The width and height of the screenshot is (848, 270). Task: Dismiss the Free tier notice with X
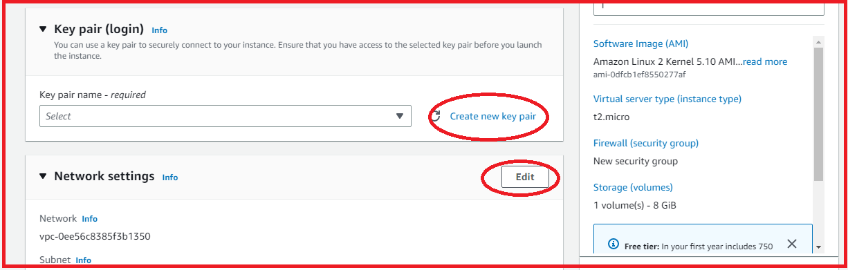[x=792, y=244]
